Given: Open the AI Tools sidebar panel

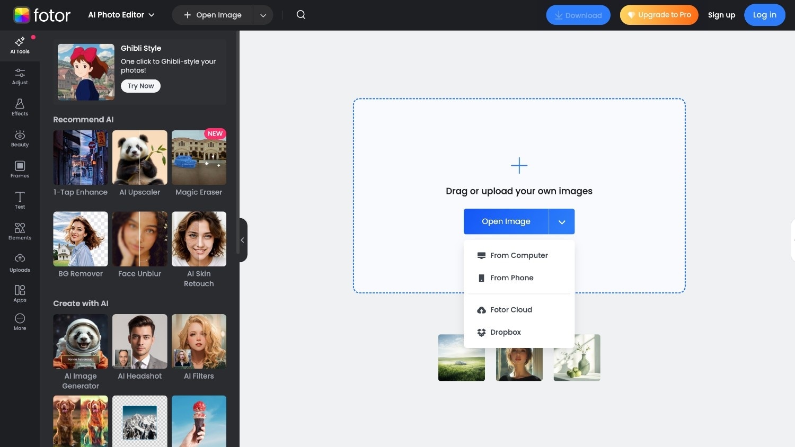Looking at the screenshot, I should point(20,46).
